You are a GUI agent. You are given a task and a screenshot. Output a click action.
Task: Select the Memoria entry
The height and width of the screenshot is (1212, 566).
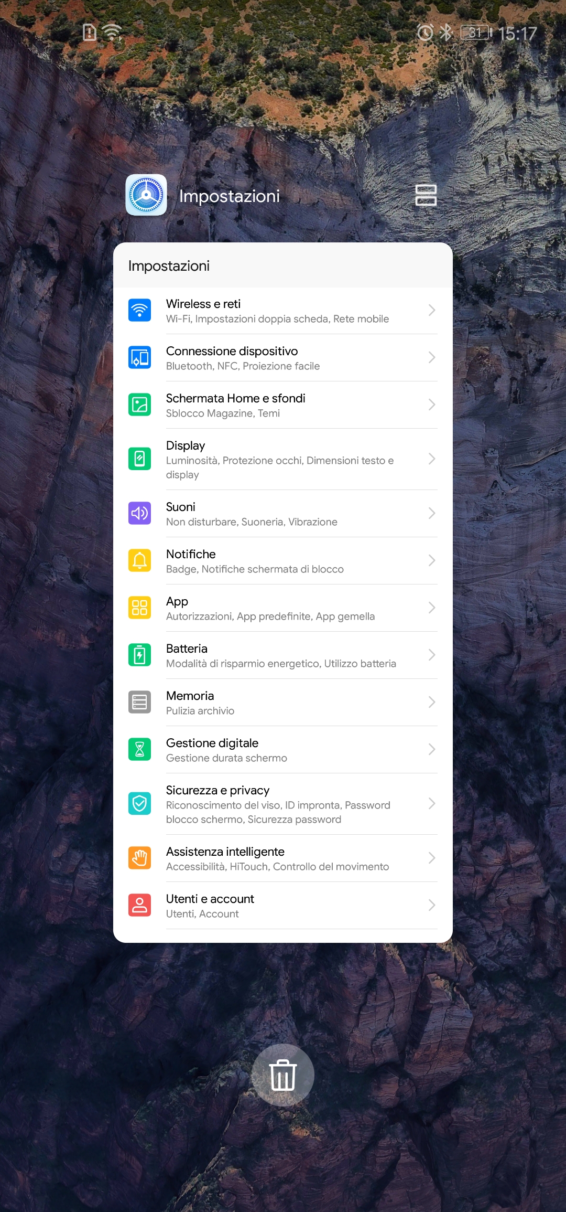click(283, 703)
